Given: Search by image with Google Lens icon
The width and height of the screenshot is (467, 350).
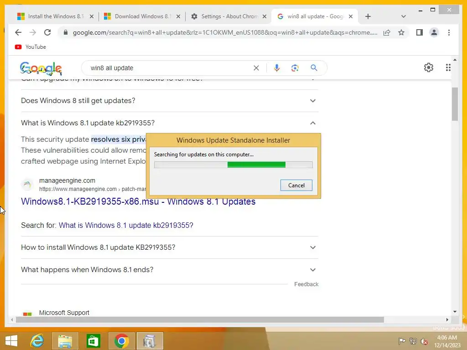Looking at the screenshot, I should (x=295, y=68).
